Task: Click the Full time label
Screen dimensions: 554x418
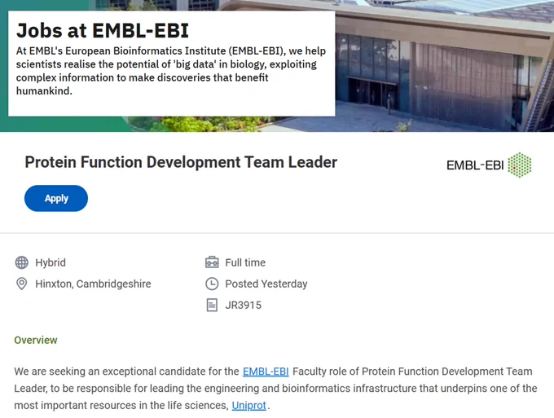Action: pyautogui.click(x=245, y=262)
